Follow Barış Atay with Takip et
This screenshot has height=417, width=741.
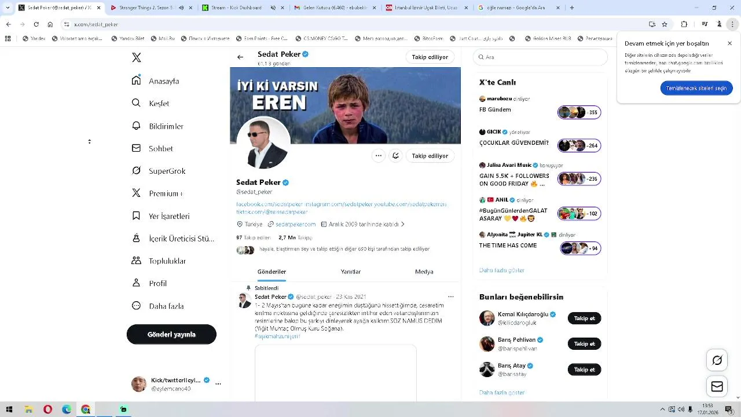(584, 370)
